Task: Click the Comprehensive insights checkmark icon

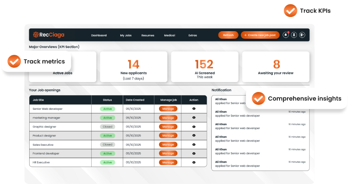Action: pos(258,98)
